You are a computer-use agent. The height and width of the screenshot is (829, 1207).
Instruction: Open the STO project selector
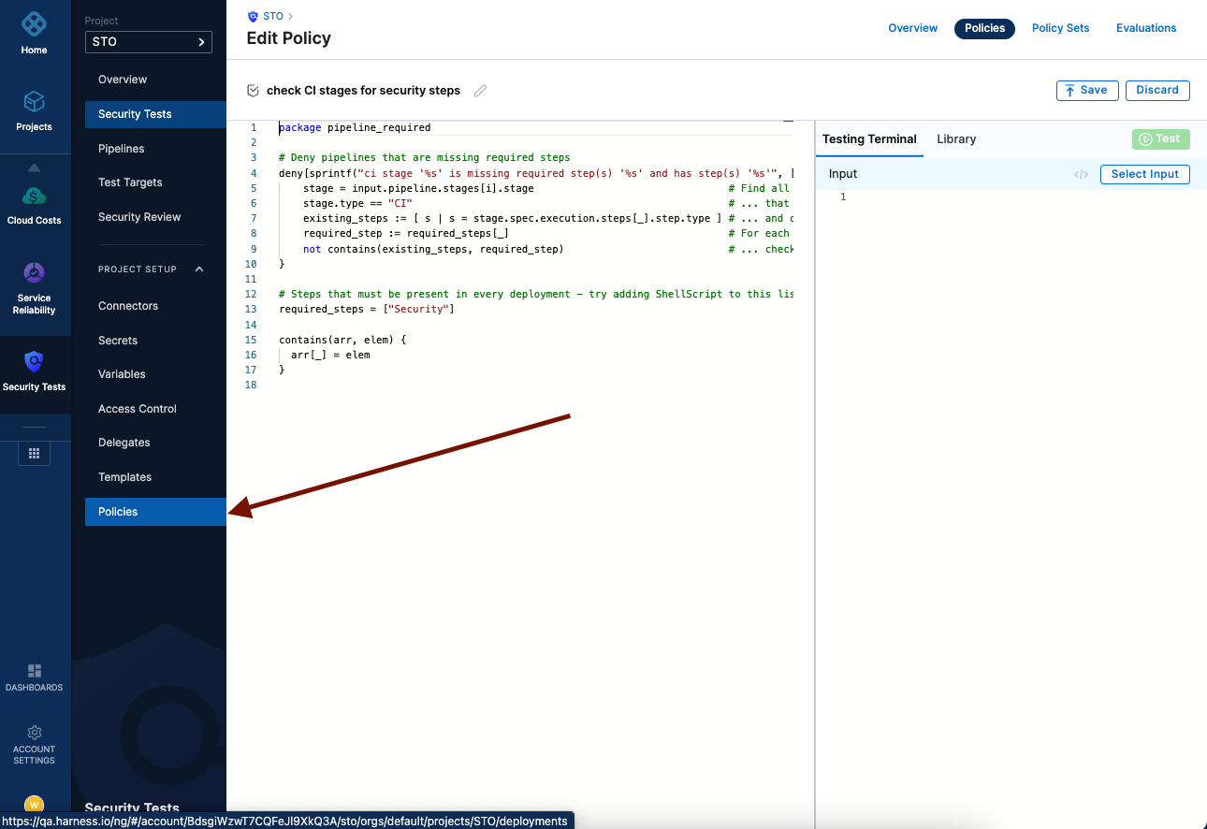[149, 42]
